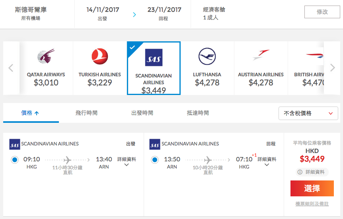The image size is (343, 219).
Task: Select the Austrian Airlines logo
Action: [261, 55]
